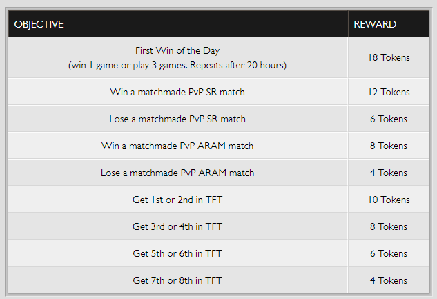Click the REWARD column header
This screenshot has width=437, height=299.
click(375, 24)
